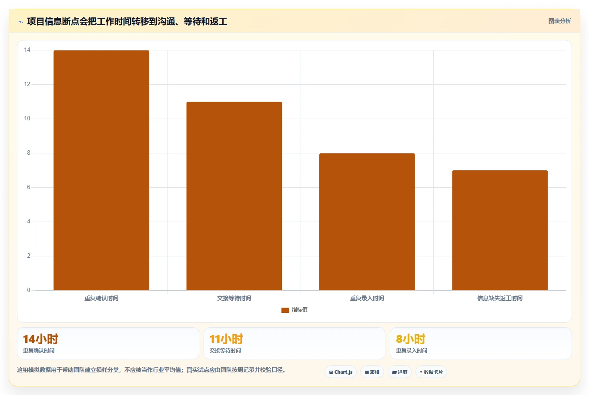Click the 重复确认时间 x-axis label
589x395 pixels.
point(101,298)
